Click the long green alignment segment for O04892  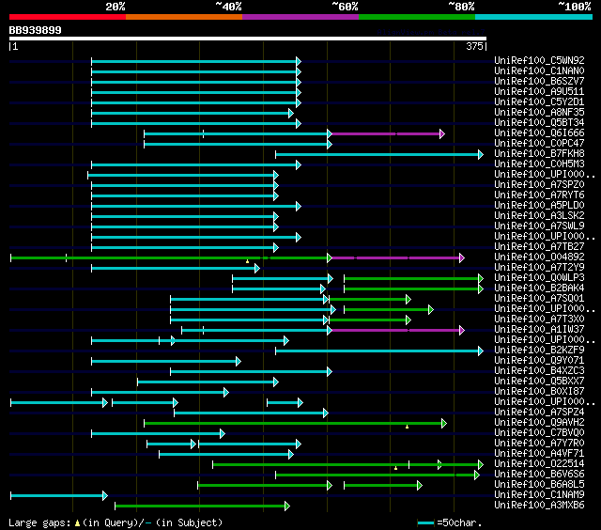pyautogui.click(x=171, y=258)
